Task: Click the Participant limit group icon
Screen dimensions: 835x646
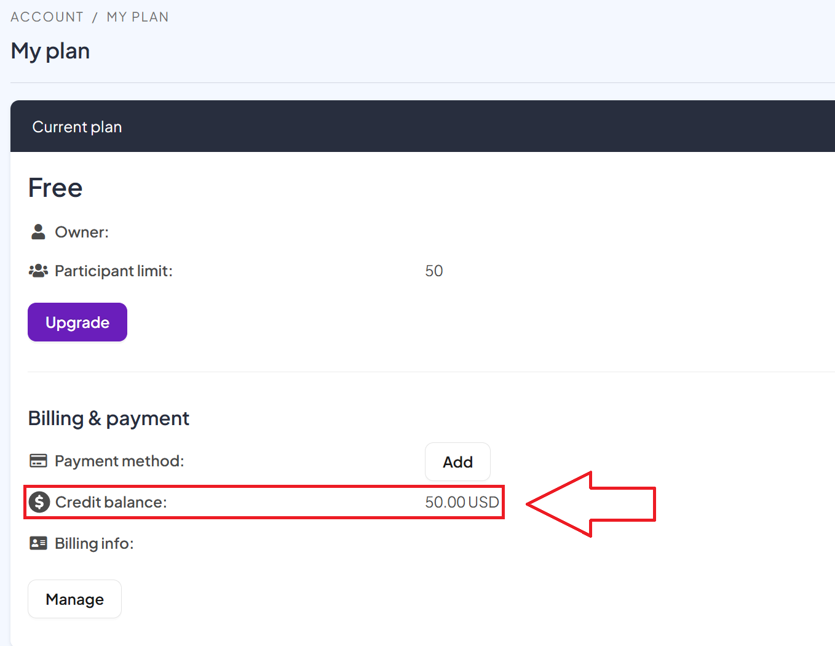Action: pos(38,271)
